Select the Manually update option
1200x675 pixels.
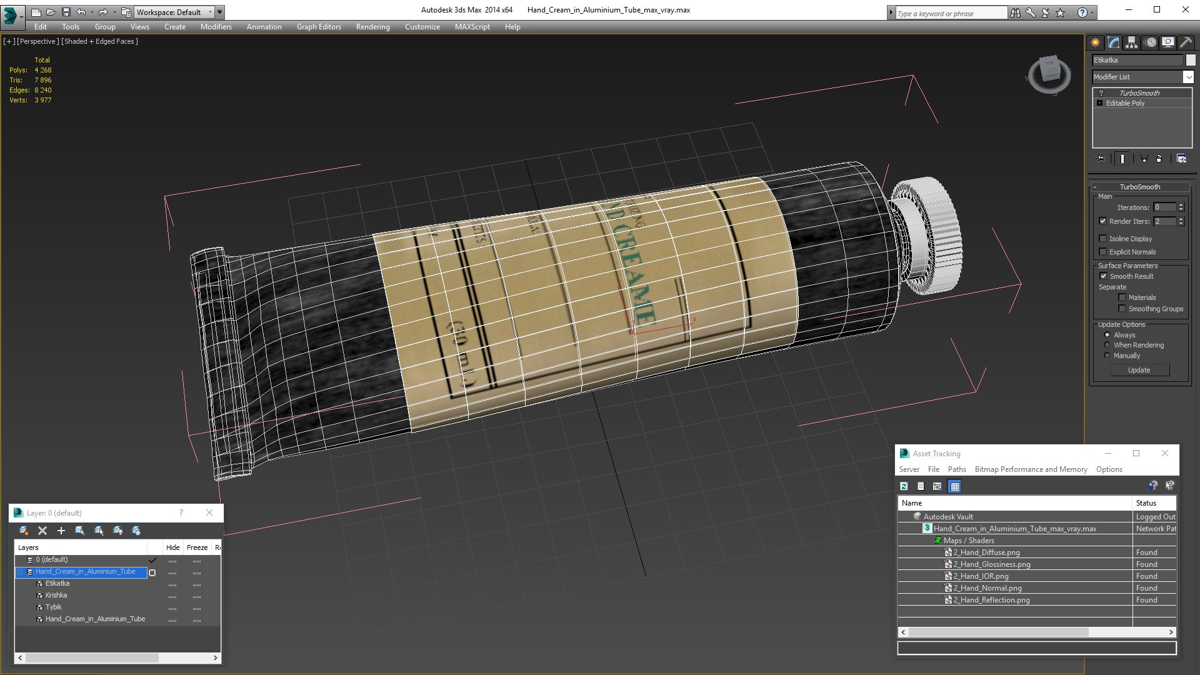click(x=1107, y=356)
